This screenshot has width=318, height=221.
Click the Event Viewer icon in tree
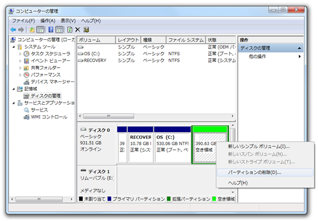[26, 60]
